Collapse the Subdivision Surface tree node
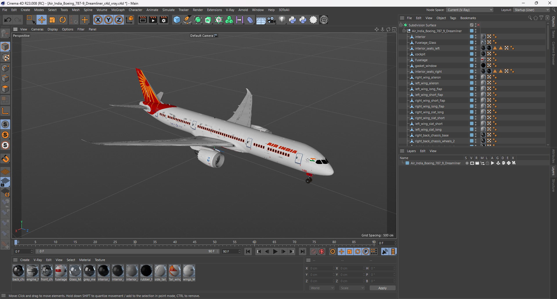This screenshot has height=299, width=557. coord(401,25)
